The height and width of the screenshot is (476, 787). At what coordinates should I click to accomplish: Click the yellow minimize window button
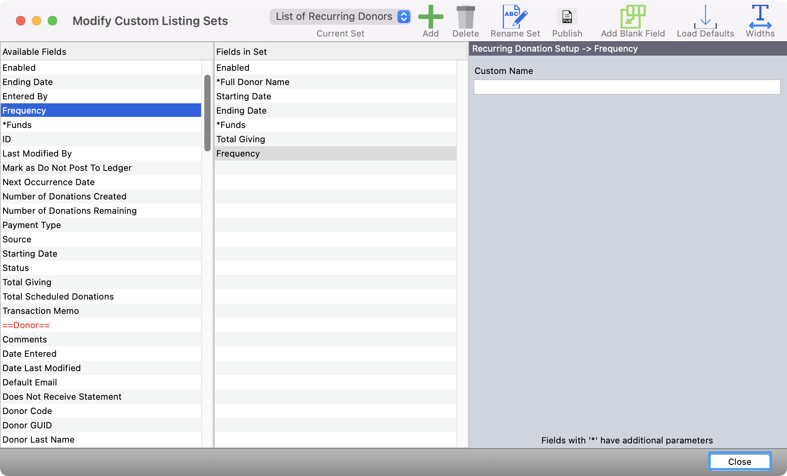[x=37, y=21]
